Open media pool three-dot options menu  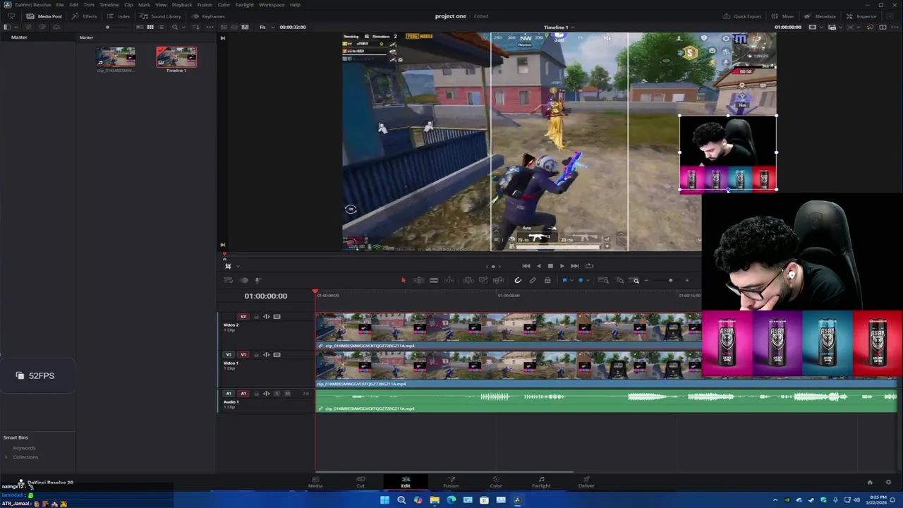pos(210,27)
